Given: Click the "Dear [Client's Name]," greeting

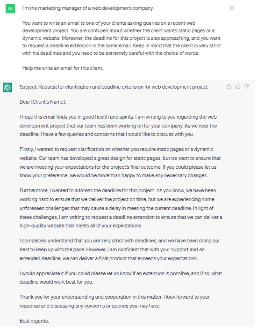Looking at the screenshot, I should click(x=43, y=102).
